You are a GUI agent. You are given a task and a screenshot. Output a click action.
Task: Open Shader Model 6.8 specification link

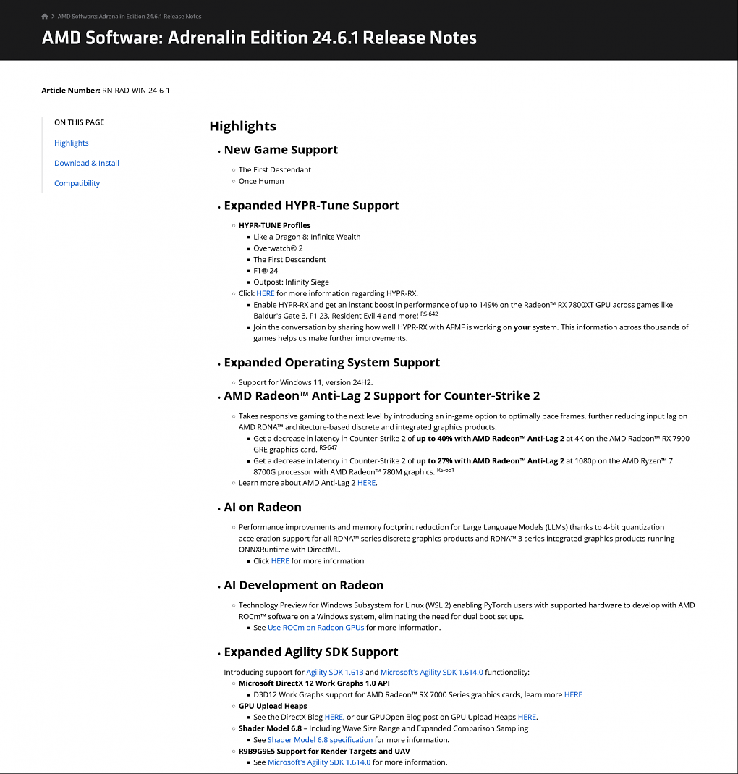pyautogui.click(x=320, y=739)
